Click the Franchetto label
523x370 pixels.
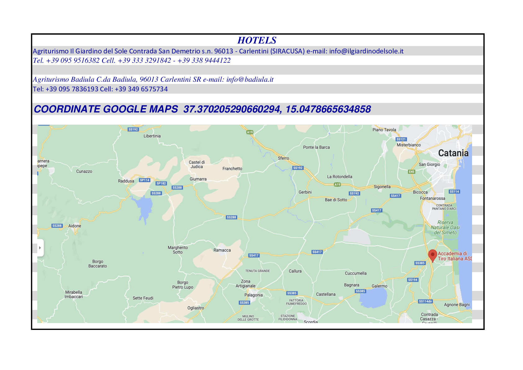tap(232, 169)
